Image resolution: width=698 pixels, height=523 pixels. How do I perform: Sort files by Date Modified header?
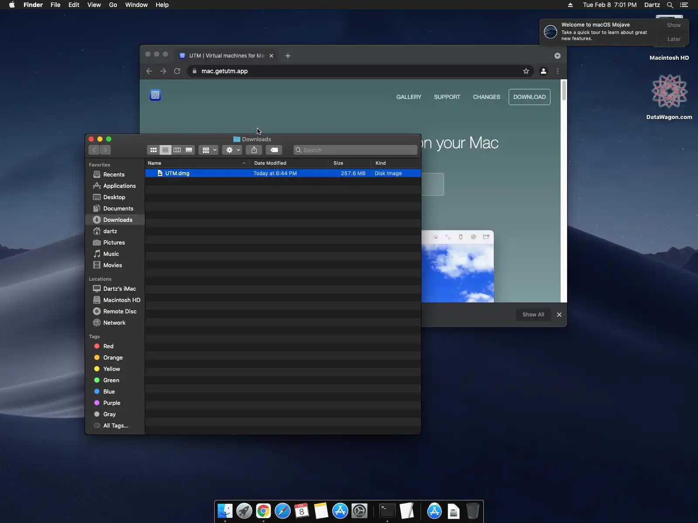(289, 163)
